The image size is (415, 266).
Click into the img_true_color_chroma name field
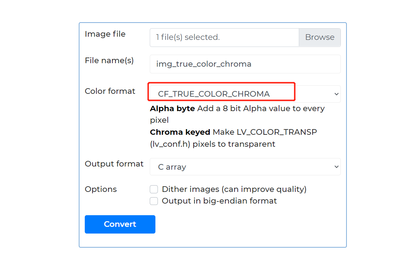[x=245, y=64]
